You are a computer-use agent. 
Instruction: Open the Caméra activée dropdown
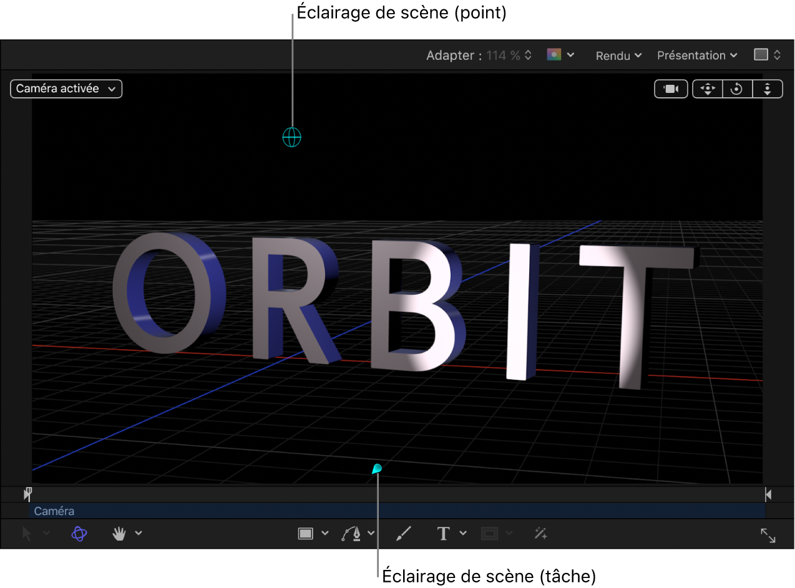tap(66, 89)
